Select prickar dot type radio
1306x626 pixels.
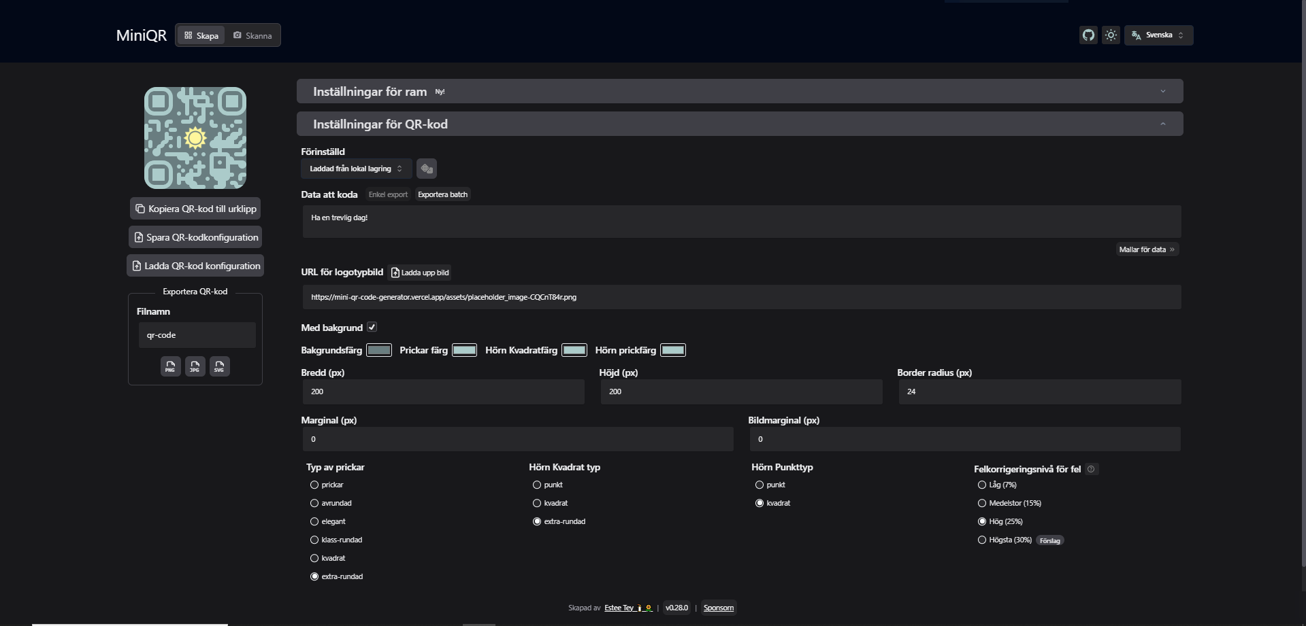coord(314,485)
